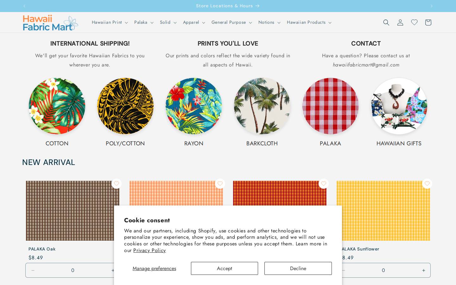Image resolution: width=456 pixels, height=285 pixels.
Task: Open the red palaka product image
Action: coord(280,193)
